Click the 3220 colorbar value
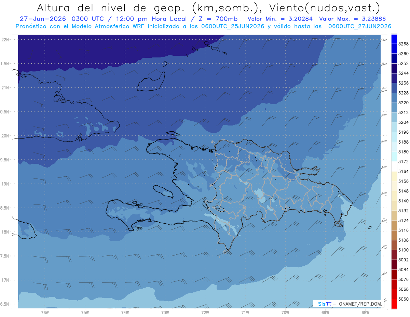 [x=403, y=103]
